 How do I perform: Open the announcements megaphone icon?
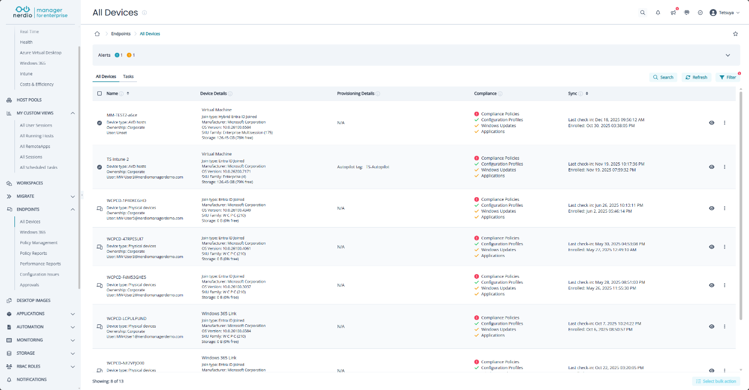673,13
